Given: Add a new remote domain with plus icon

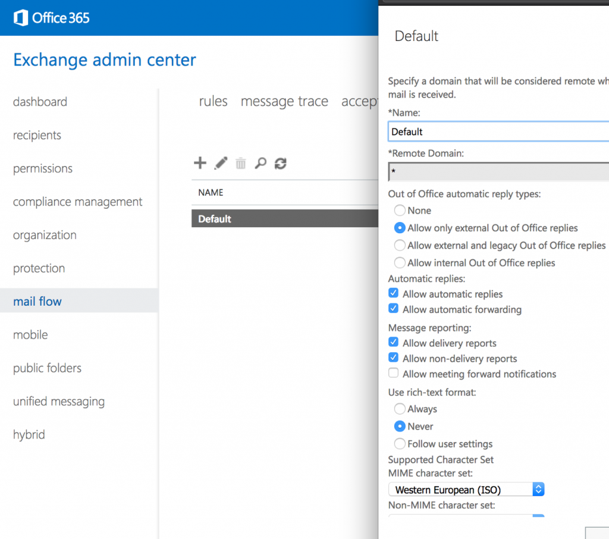Looking at the screenshot, I should 200,163.
